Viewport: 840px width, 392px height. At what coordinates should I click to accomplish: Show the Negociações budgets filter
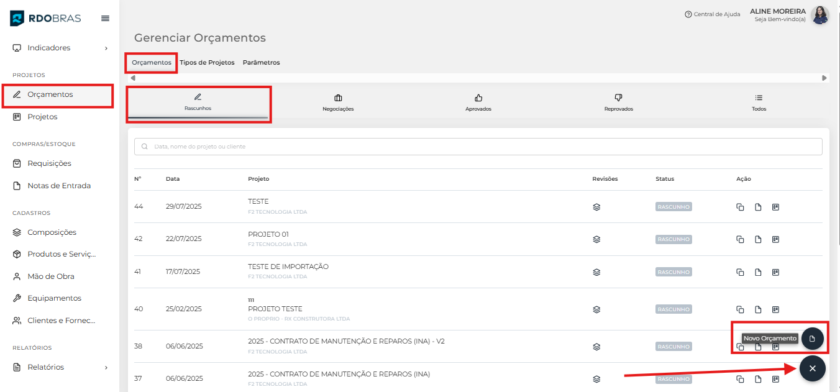338,103
